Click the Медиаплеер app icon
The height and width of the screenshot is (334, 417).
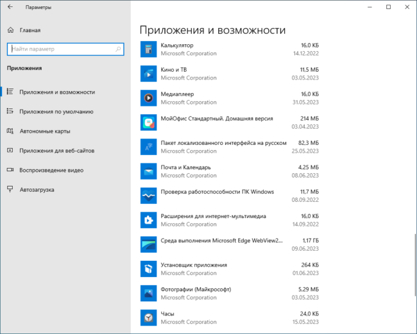pyautogui.click(x=148, y=98)
